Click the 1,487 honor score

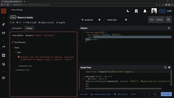click(169, 11)
